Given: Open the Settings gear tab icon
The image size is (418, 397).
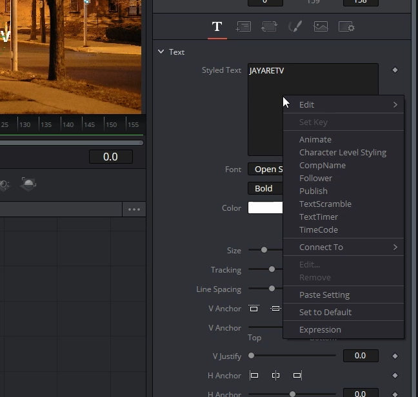Looking at the screenshot, I should (x=346, y=26).
